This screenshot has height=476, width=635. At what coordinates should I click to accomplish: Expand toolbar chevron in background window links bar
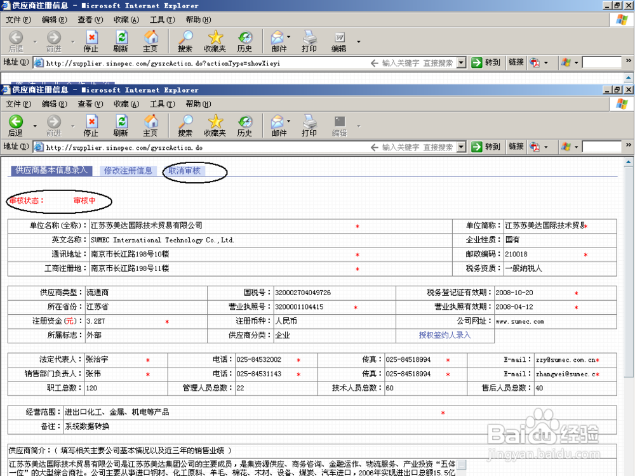[x=629, y=61]
